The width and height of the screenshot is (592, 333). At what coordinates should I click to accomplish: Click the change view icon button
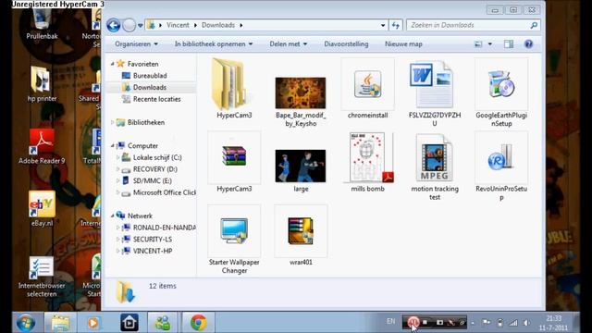(x=478, y=44)
